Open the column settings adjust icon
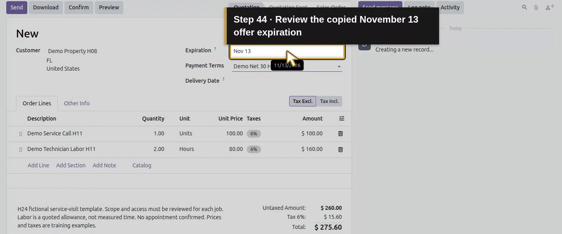 tap(341, 119)
